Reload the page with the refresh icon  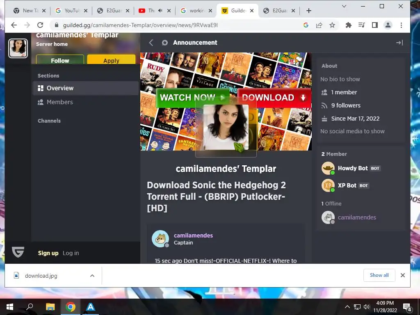[40, 25]
